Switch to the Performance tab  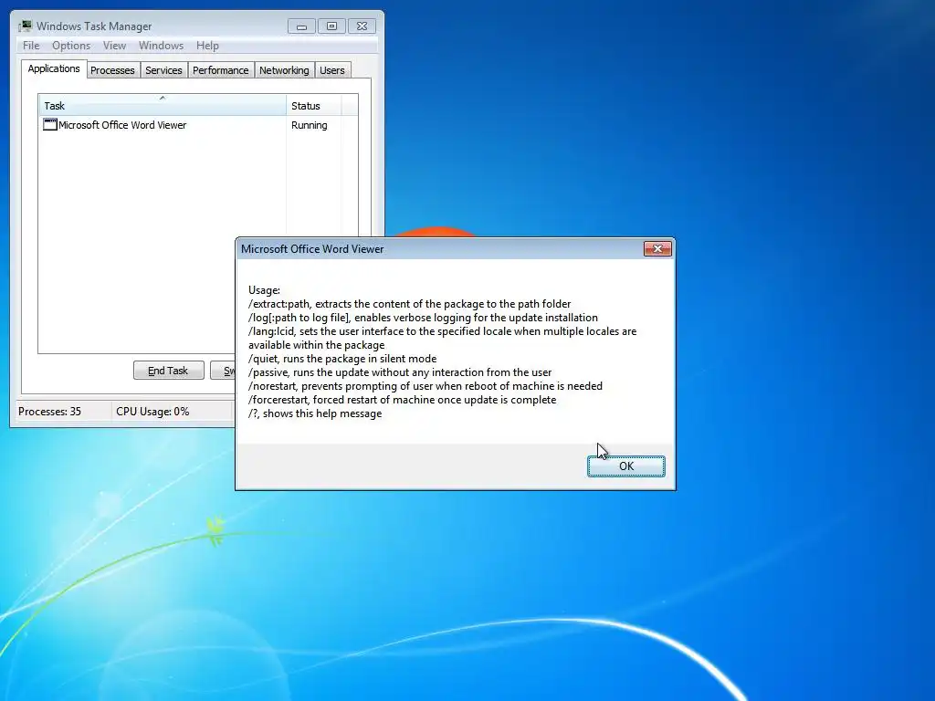click(221, 70)
